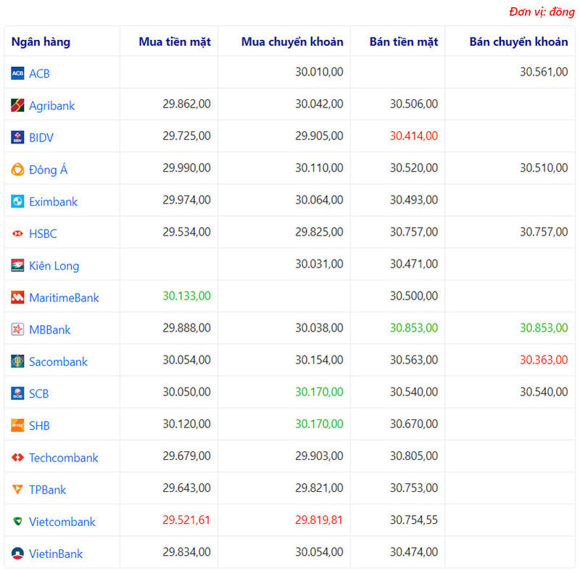Viewport: 580px width, 571px height.
Task: Open the SHB bank link
Action: click(39, 426)
